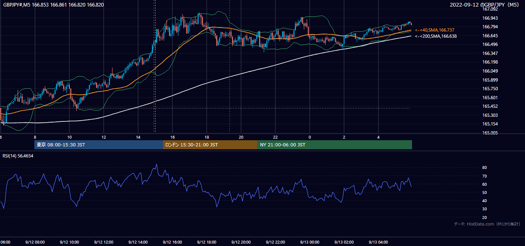Click price axis value 166.198
This screenshot has width=525, height=246.
(x=490, y=62)
